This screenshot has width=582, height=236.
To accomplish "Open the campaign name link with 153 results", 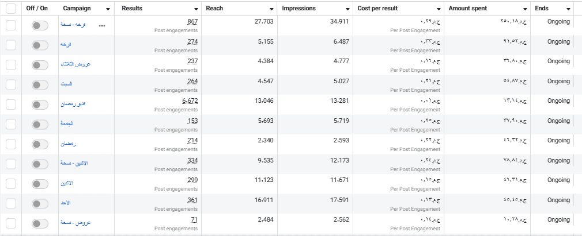I will [67, 123].
